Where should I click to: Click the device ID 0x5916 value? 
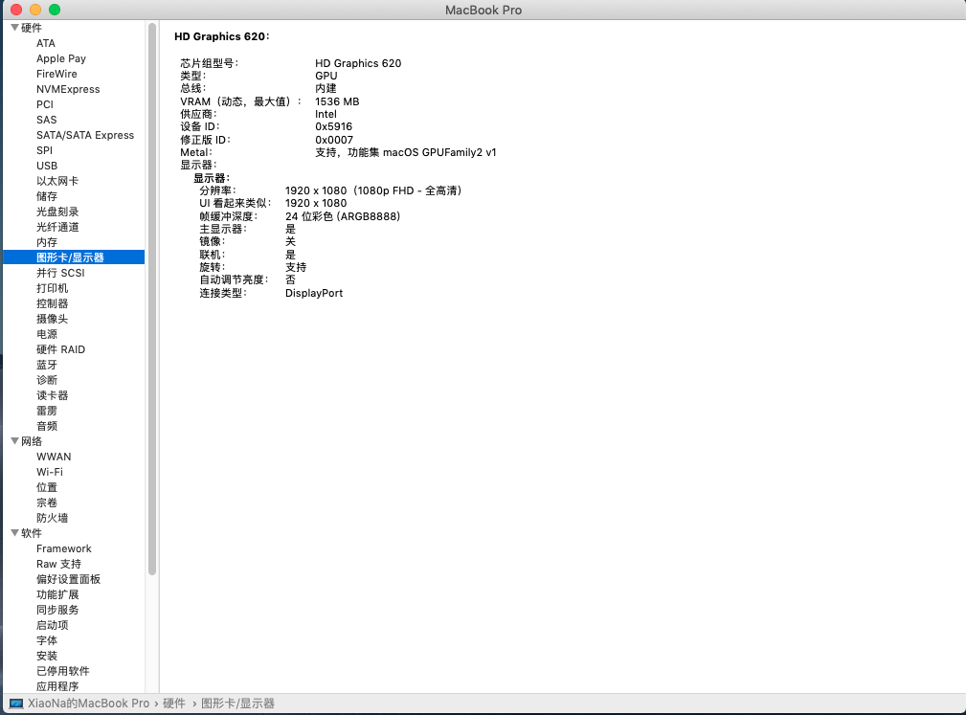pos(333,127)
